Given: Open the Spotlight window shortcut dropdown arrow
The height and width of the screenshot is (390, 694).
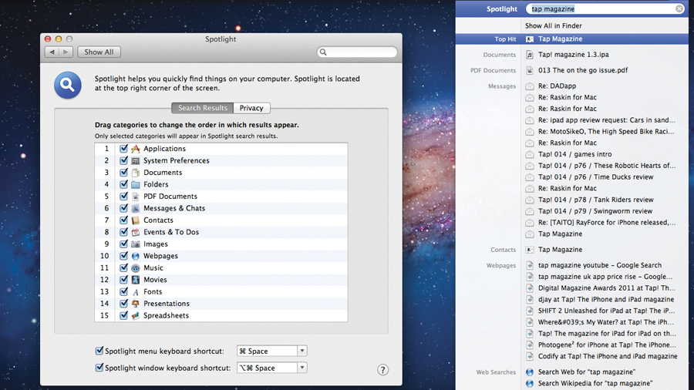Looking at the screenshot, I should 302,368.
